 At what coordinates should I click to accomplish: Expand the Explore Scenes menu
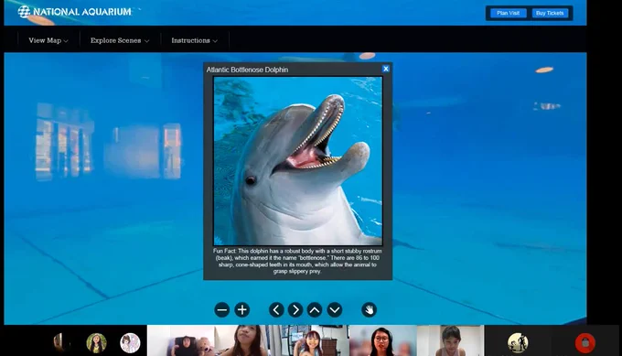click(x=120, y=40)
